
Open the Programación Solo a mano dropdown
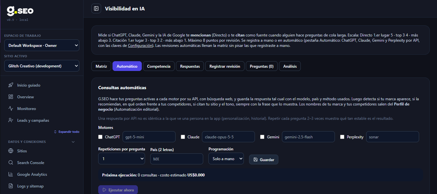[226, 159]
